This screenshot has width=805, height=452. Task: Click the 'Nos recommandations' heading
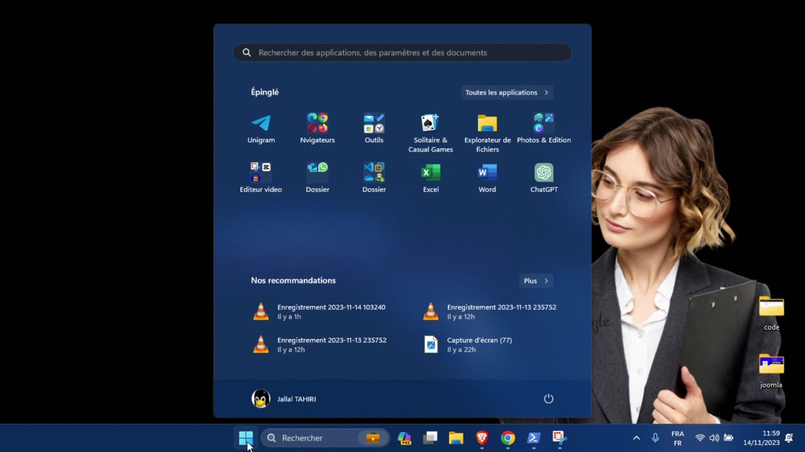pyautogui.click(x=293, y=281)
